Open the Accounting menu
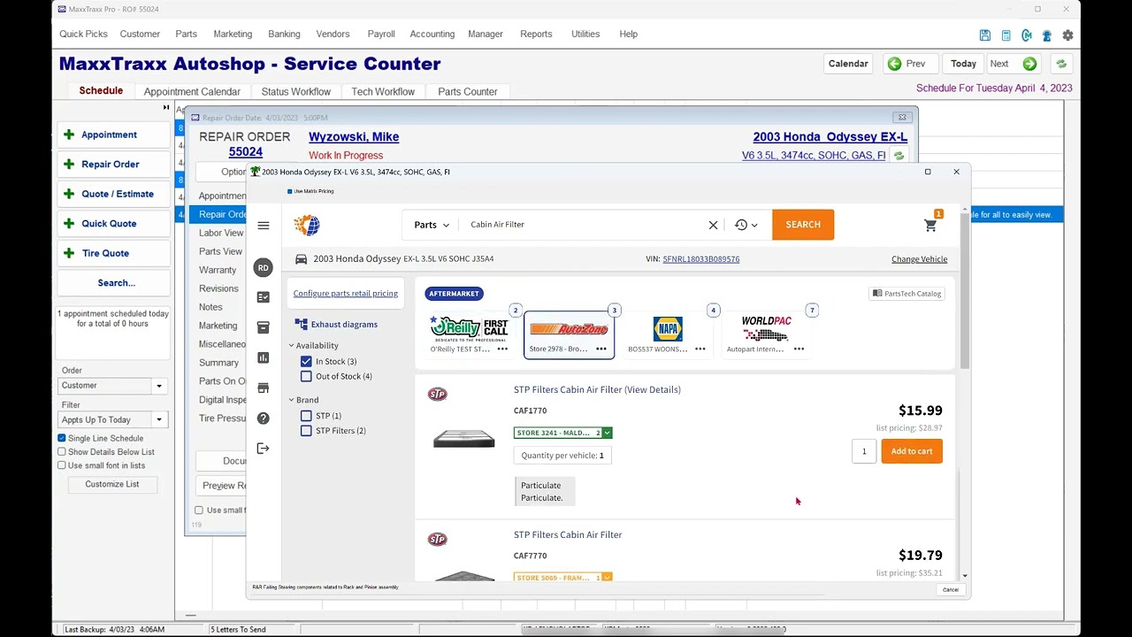Viewport: 1132px width, 637px height. pos(432,34)
